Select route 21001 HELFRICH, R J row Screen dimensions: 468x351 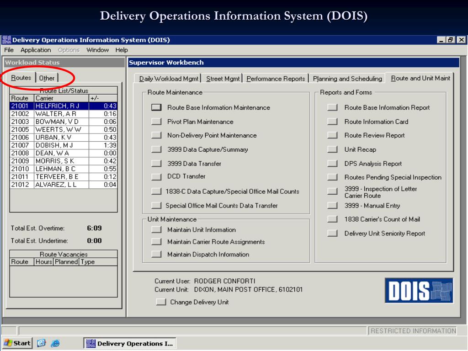[x=64, y=106]
